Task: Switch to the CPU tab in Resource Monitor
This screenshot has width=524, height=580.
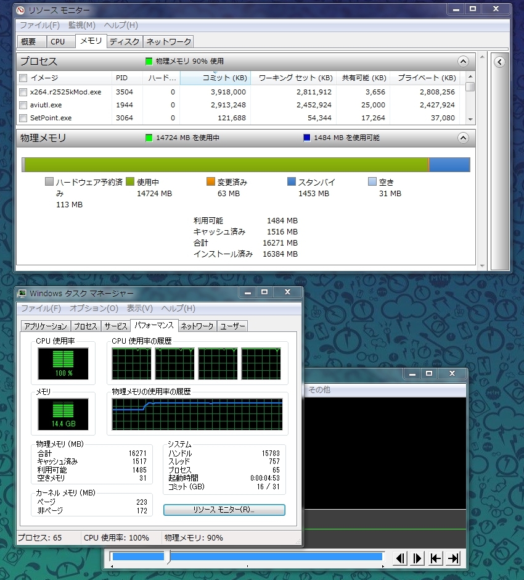Action: [x=61, y=41]
